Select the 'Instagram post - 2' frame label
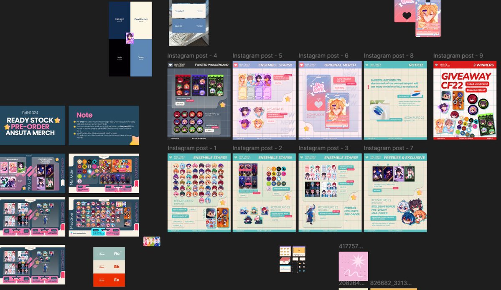 click(x=257, y=149)
